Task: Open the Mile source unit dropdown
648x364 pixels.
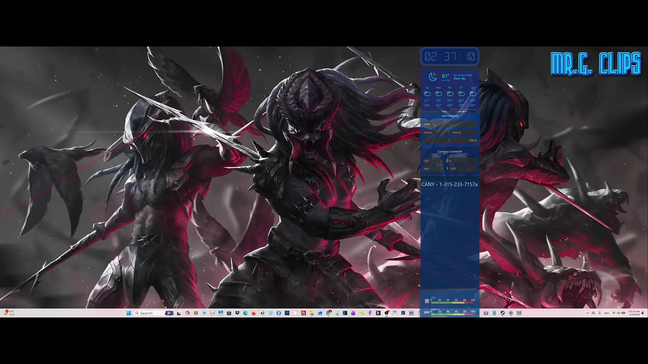Action: (436, 132)
